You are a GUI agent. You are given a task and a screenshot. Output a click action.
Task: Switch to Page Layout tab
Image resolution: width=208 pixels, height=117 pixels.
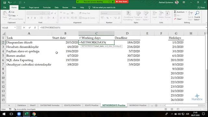(x=34, y=7)
